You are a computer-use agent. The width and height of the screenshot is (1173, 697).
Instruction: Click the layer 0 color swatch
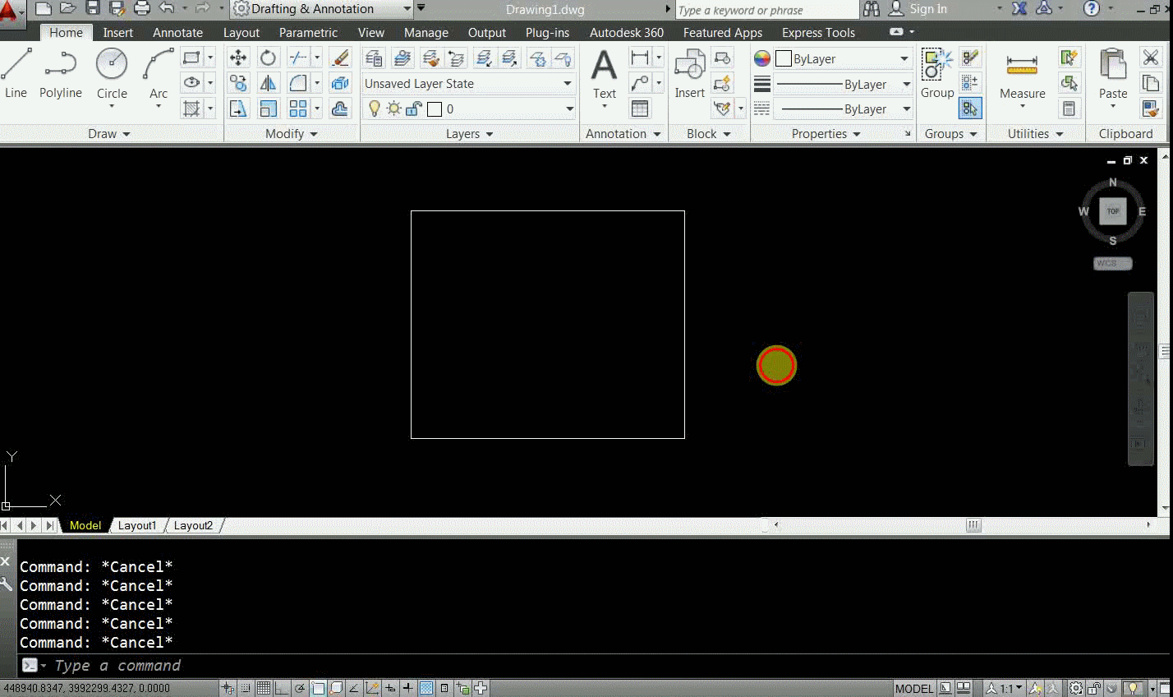click(x=435, y=108)
